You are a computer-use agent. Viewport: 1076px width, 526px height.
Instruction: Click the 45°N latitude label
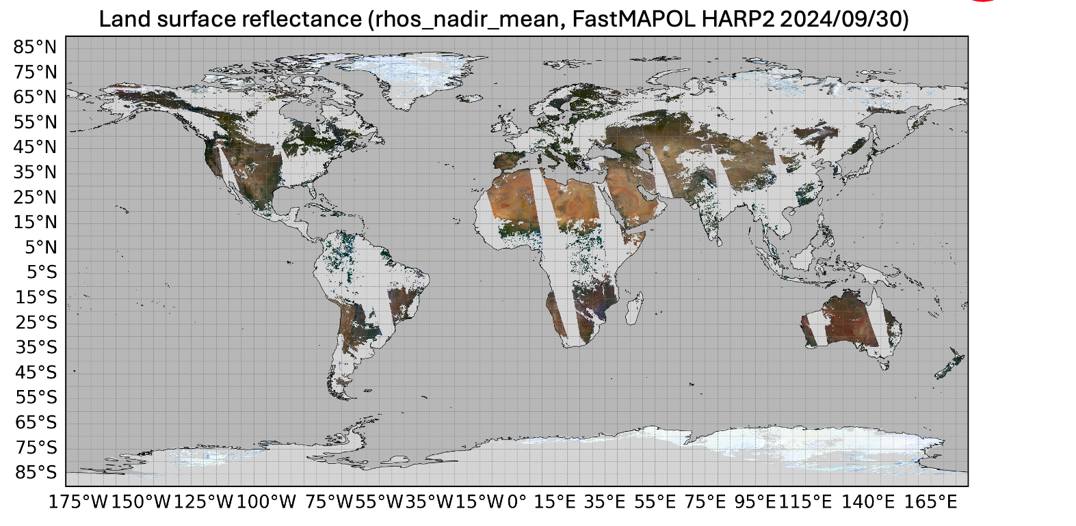[x=36, y=147]
